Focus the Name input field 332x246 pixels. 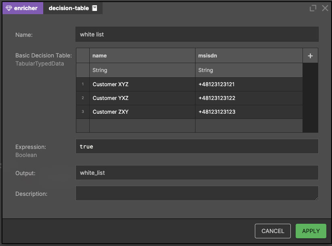tap(197, 34)
